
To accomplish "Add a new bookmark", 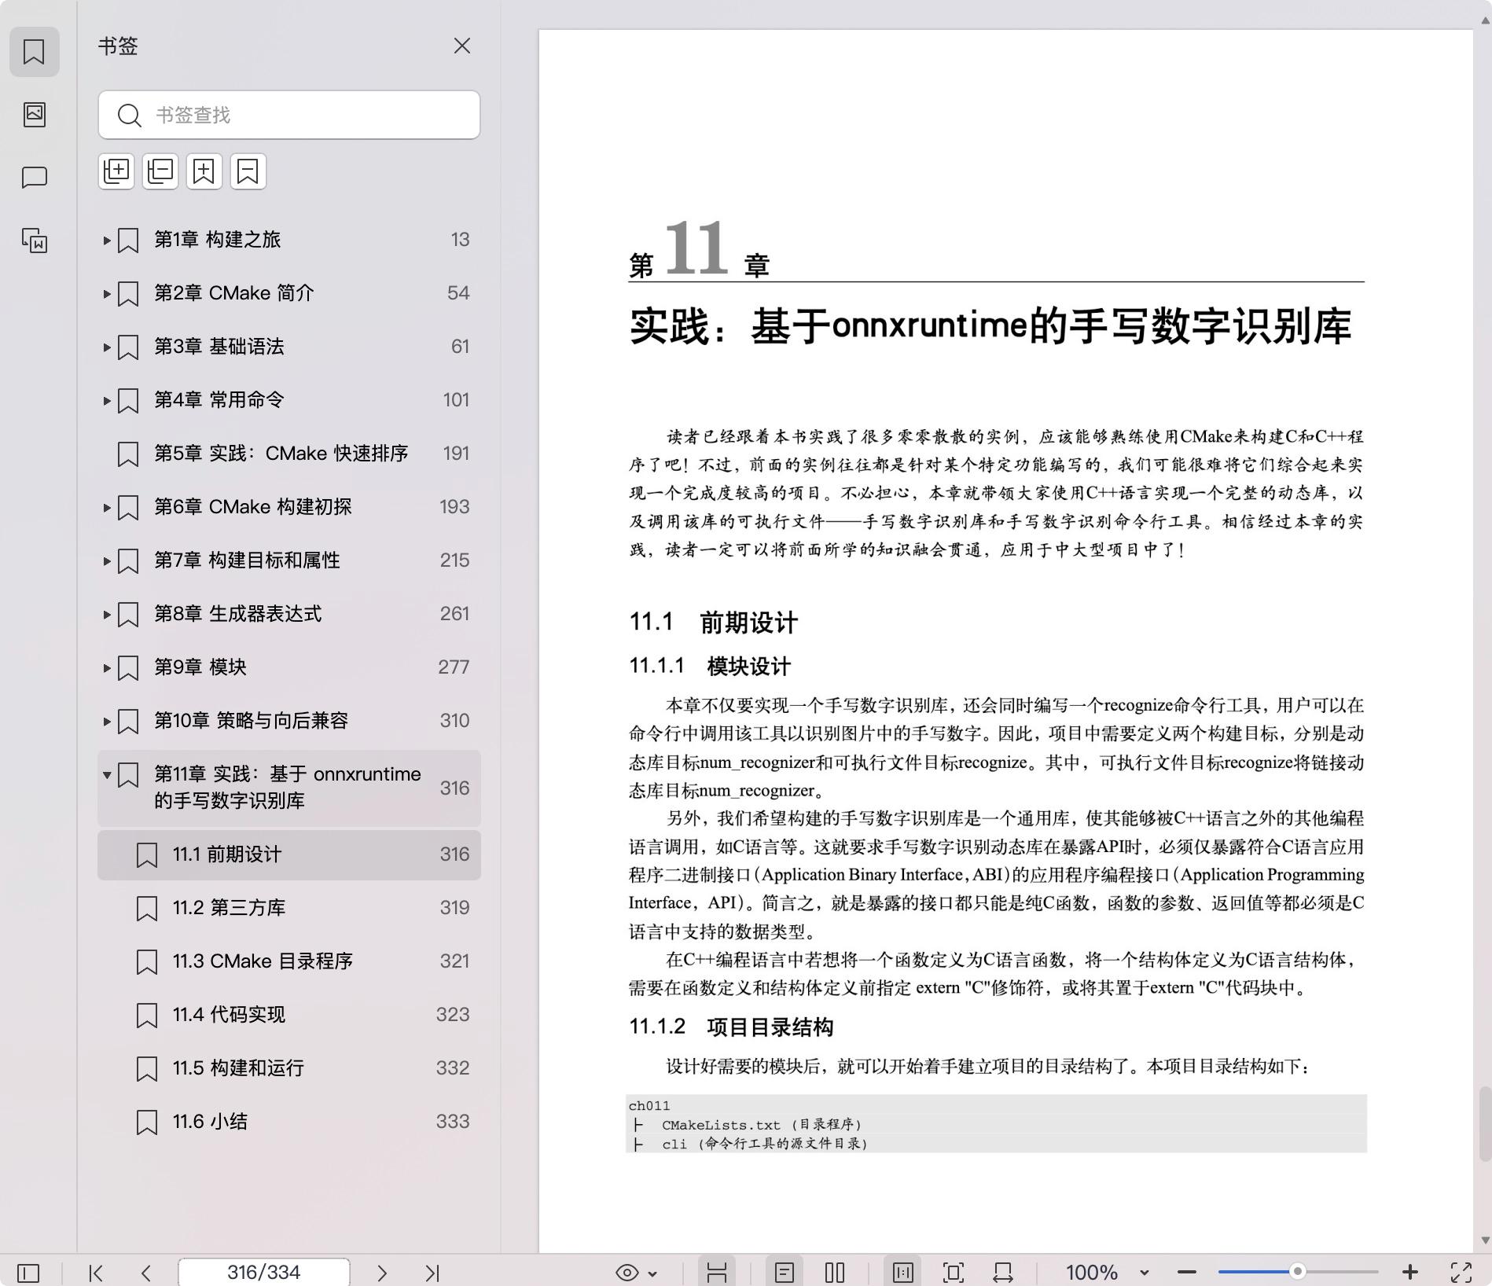I will click(204, 171).
